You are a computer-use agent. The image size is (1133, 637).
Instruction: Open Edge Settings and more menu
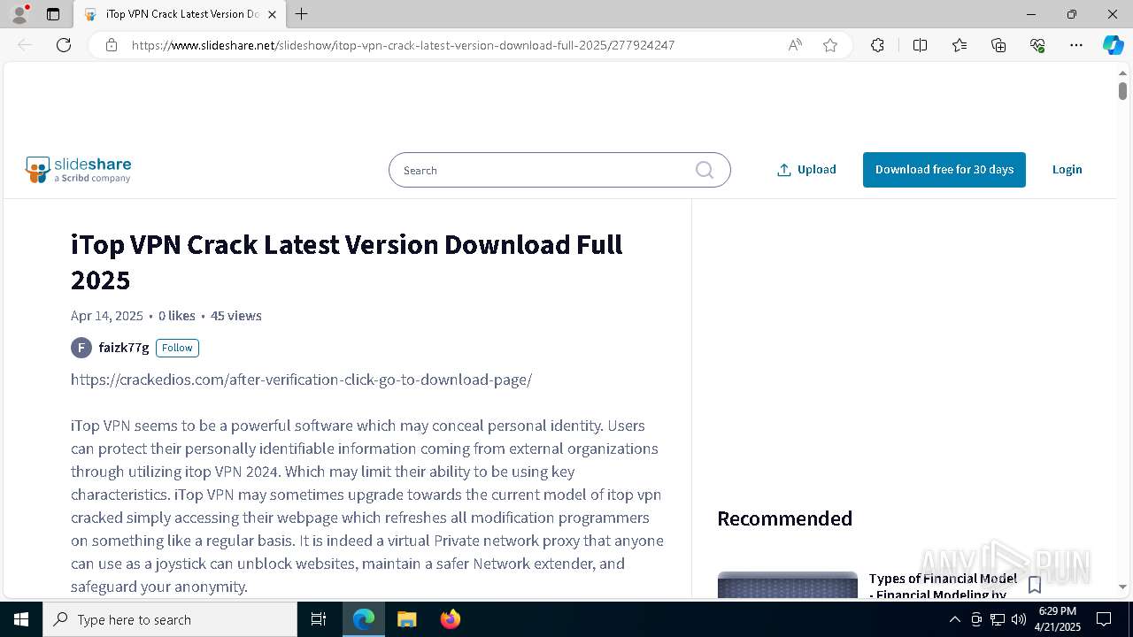click(x=1076, y=45)
